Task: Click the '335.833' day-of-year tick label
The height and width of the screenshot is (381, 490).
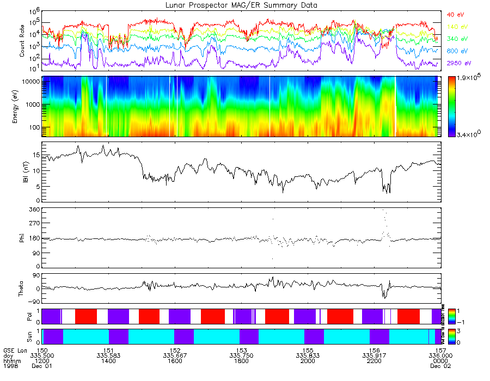Action: (308, 356)
